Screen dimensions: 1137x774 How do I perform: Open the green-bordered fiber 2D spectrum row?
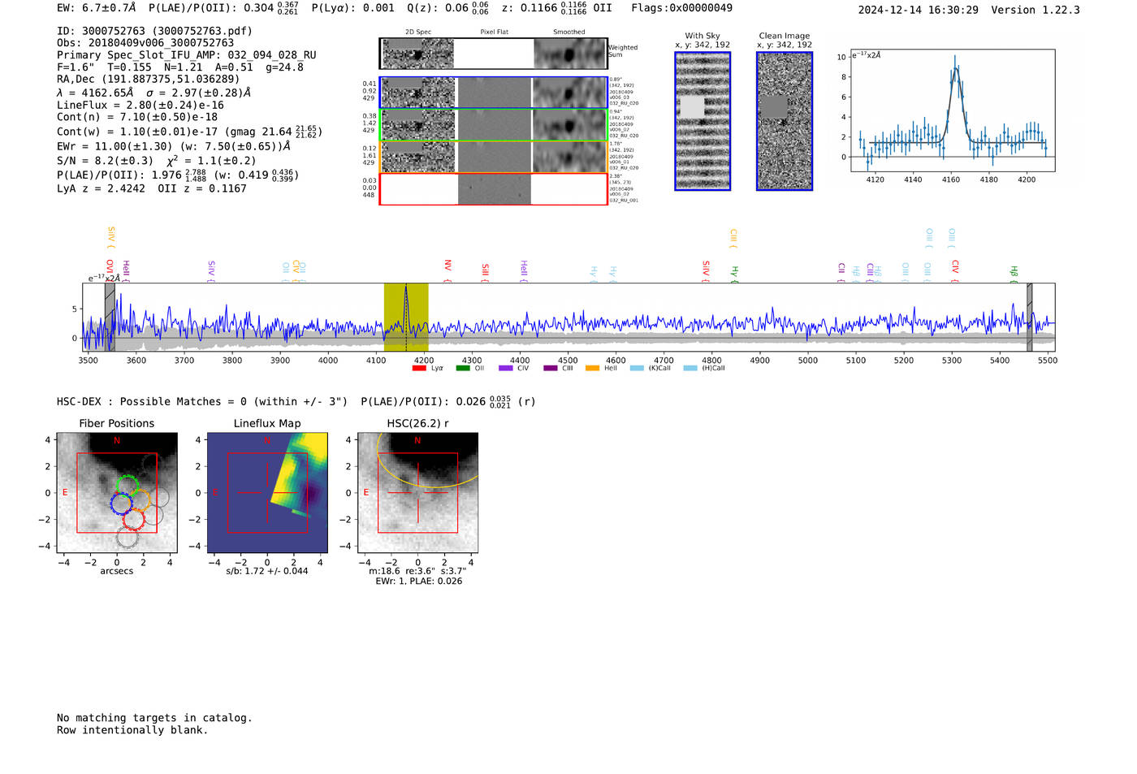point(493,124)
